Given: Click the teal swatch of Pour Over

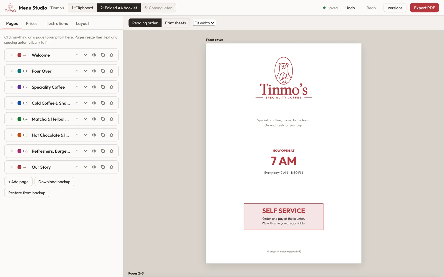Looking at the screenshot, I should pos(19,71).
